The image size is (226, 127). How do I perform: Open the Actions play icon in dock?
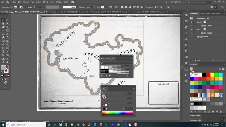tap(186, 75)
